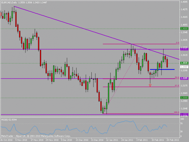Click the EURCAD,Daily chart title text
Viewport: 189px width, 142px height.
point(9,2)
